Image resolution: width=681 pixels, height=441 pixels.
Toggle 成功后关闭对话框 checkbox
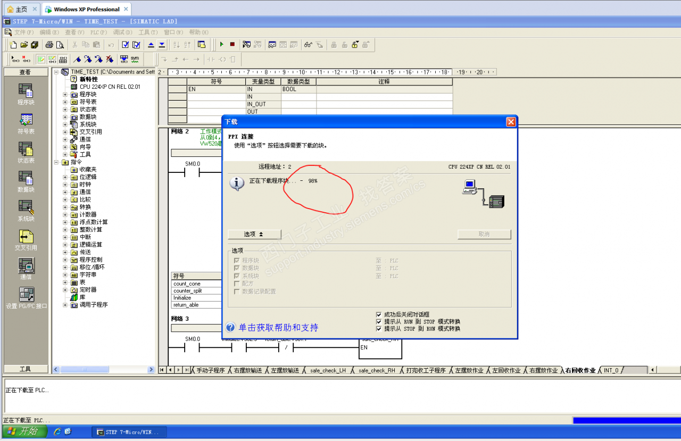point(379,314)
